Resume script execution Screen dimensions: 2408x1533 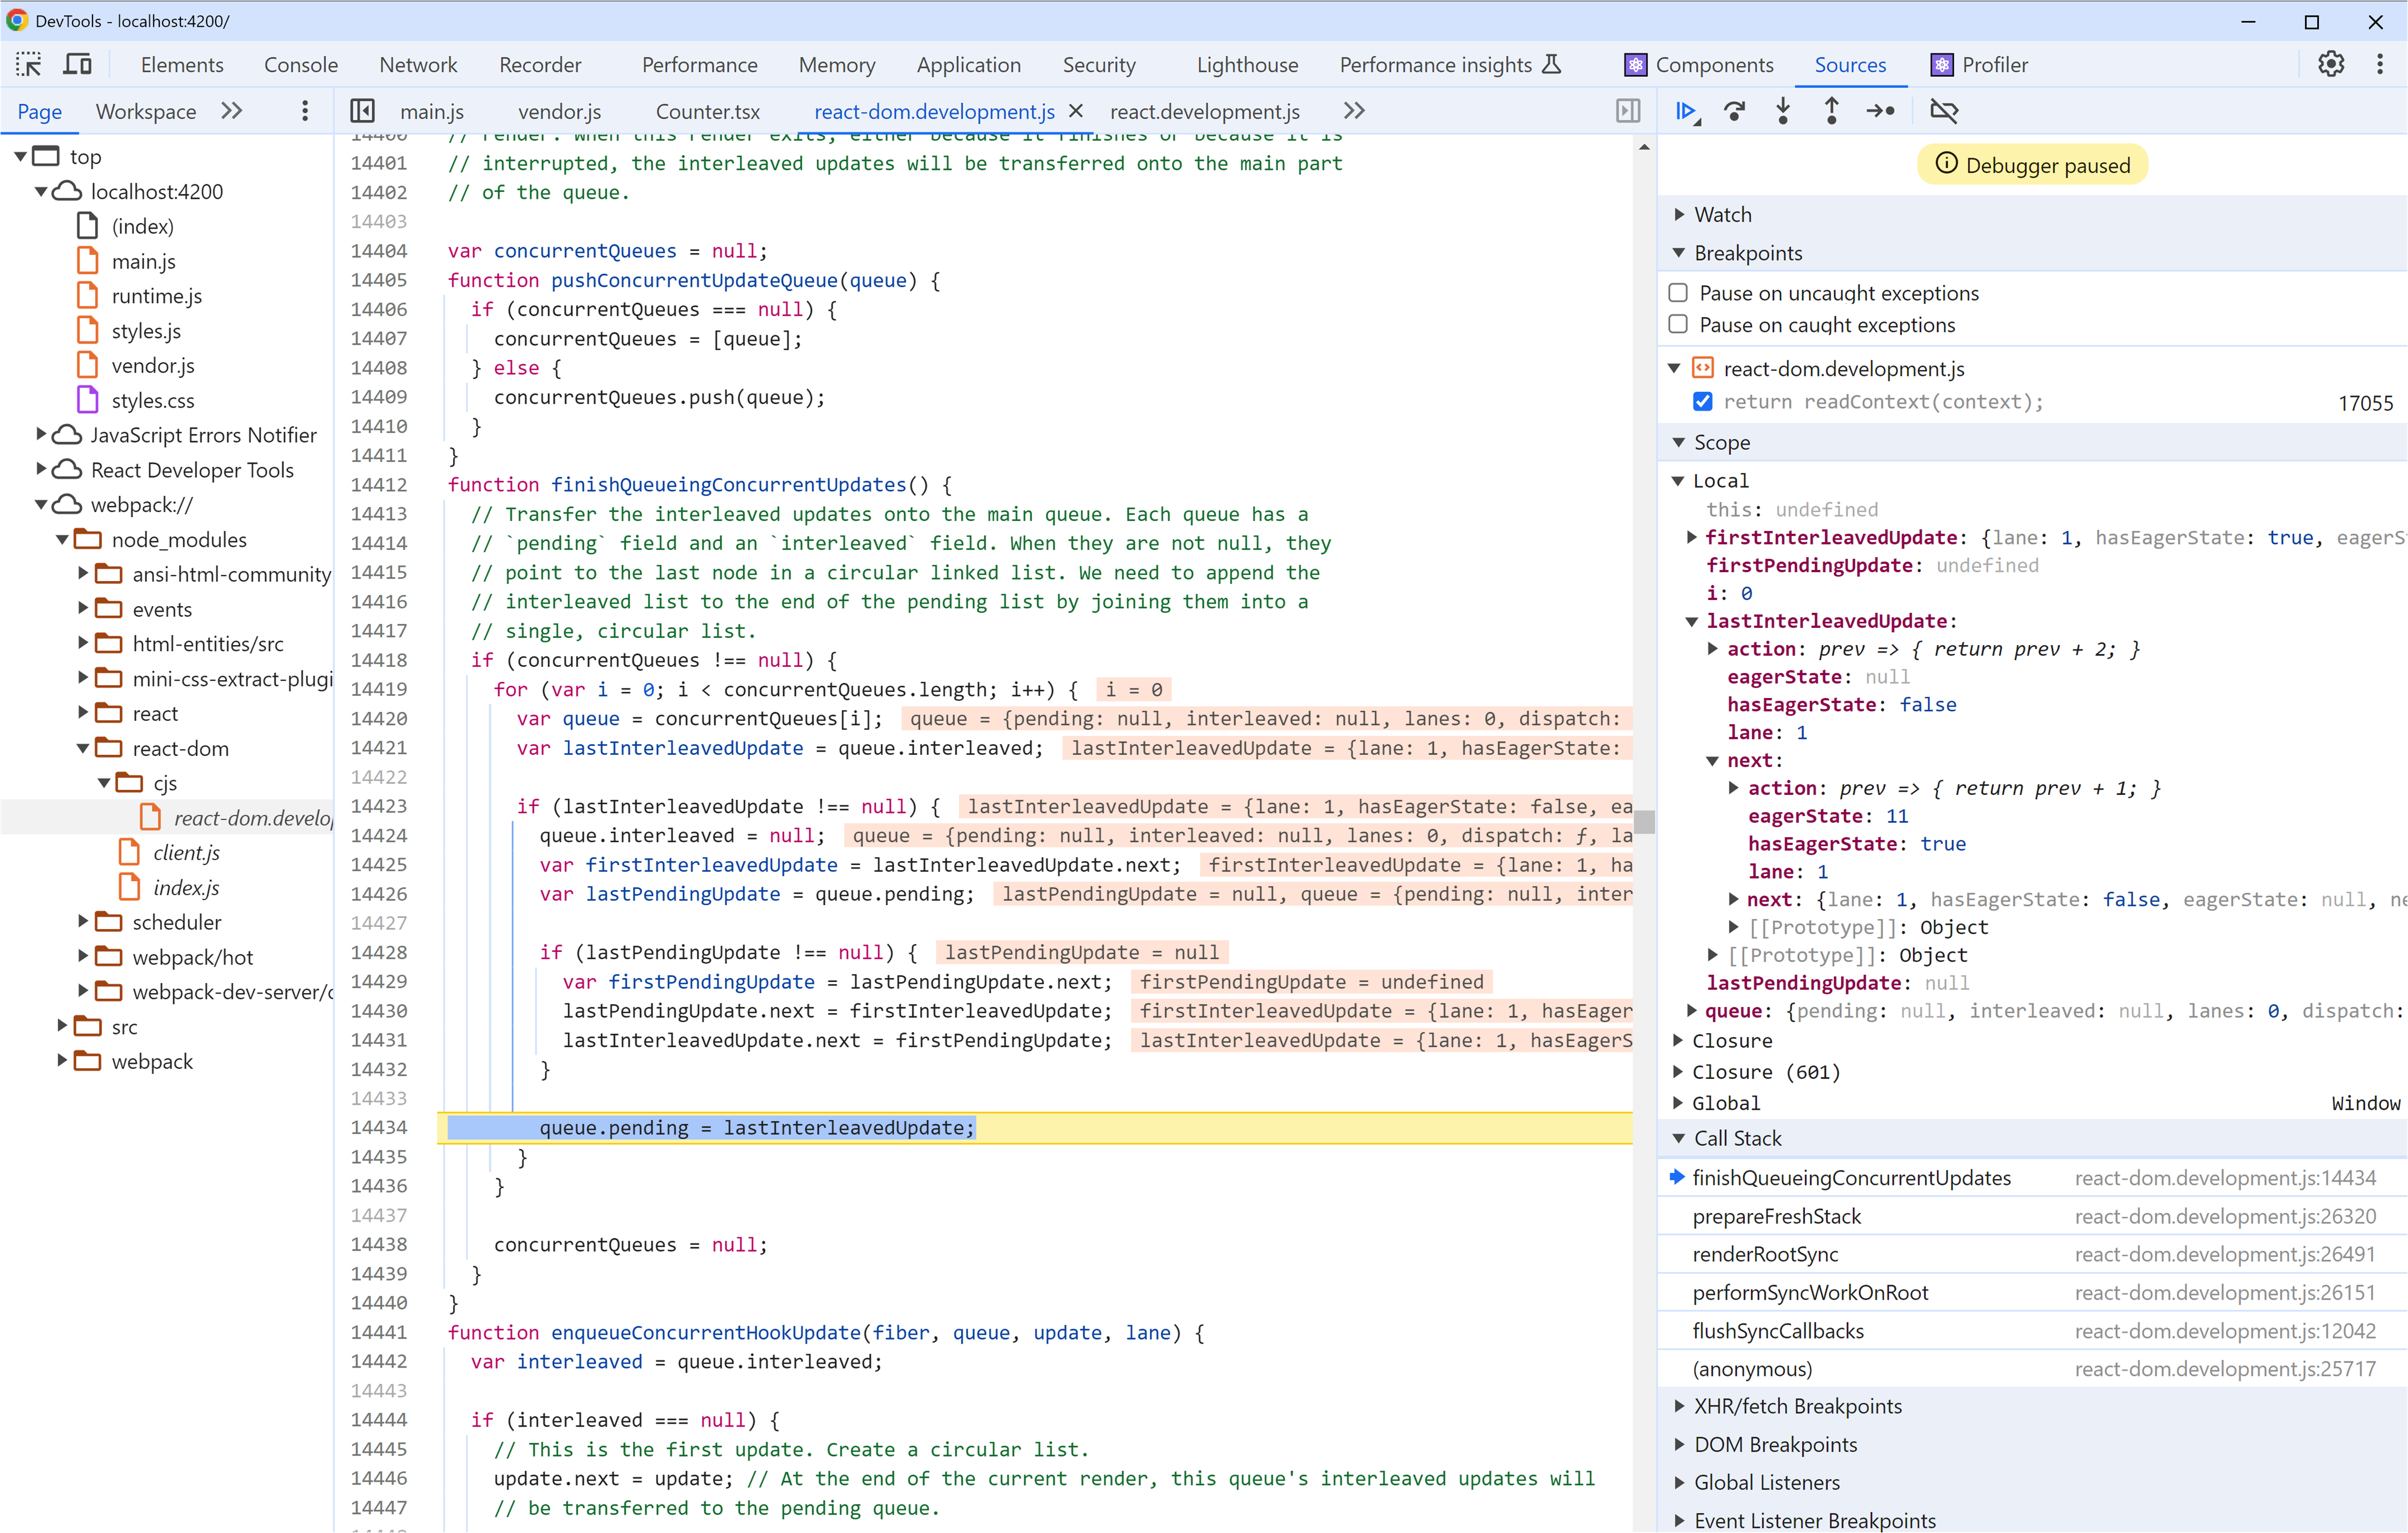[1687, 111]
